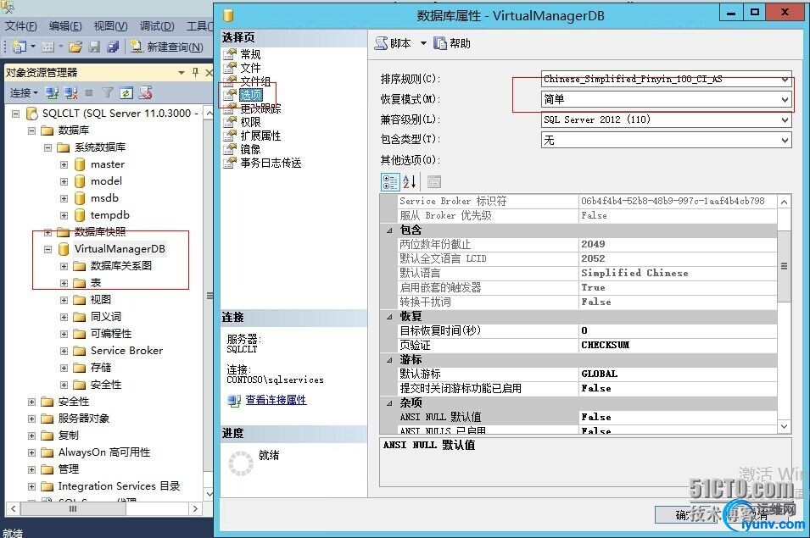Open 文件 files page in dialog

point(250,68)
